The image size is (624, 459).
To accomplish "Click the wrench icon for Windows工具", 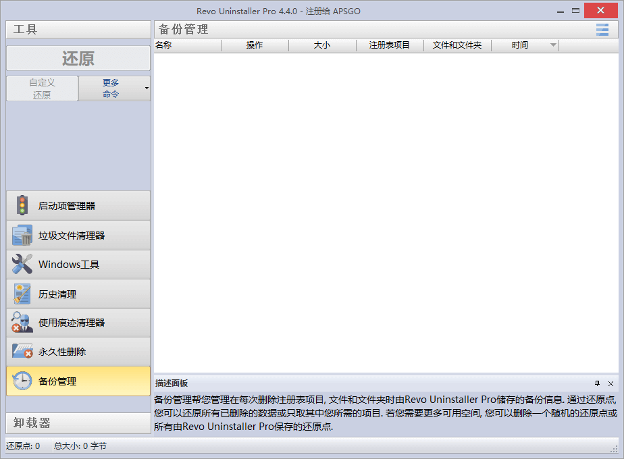I will coord(22,264).
